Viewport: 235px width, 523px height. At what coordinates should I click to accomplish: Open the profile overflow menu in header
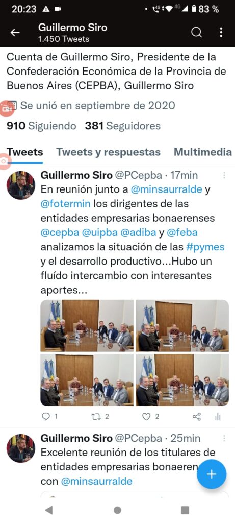[221, 32]
